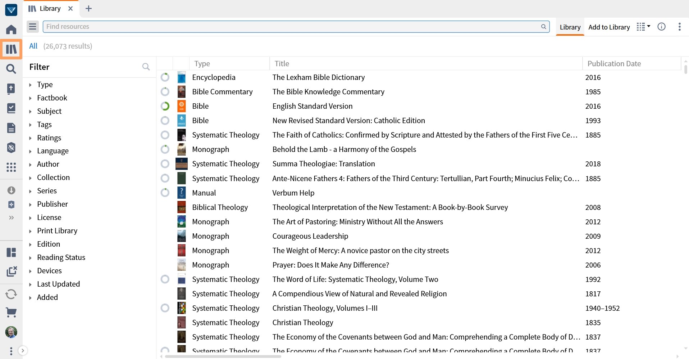Click the sync refresh icon in sidebar
Screen dimensions: 689x359
pos(11,294)
